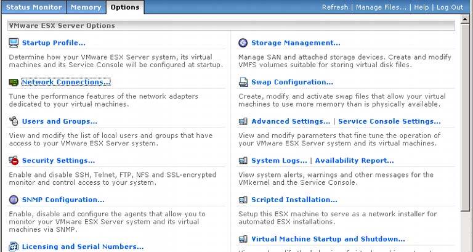Click the Licensing and Serial Numbers icon
This screenshot has height=252, width=473.
[x=14, y=246]
